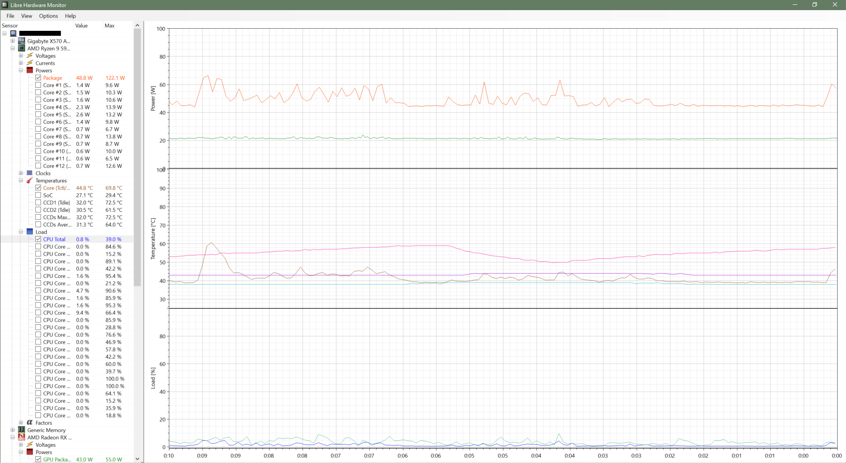The height and width of the screenshot is (463, 846).
Task: Click the AMD Radeon RX GPU icon
Action: [x=21, y=437]
